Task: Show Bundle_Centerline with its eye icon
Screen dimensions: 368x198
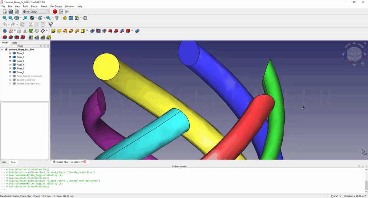Action: click(x=10, y=80)
